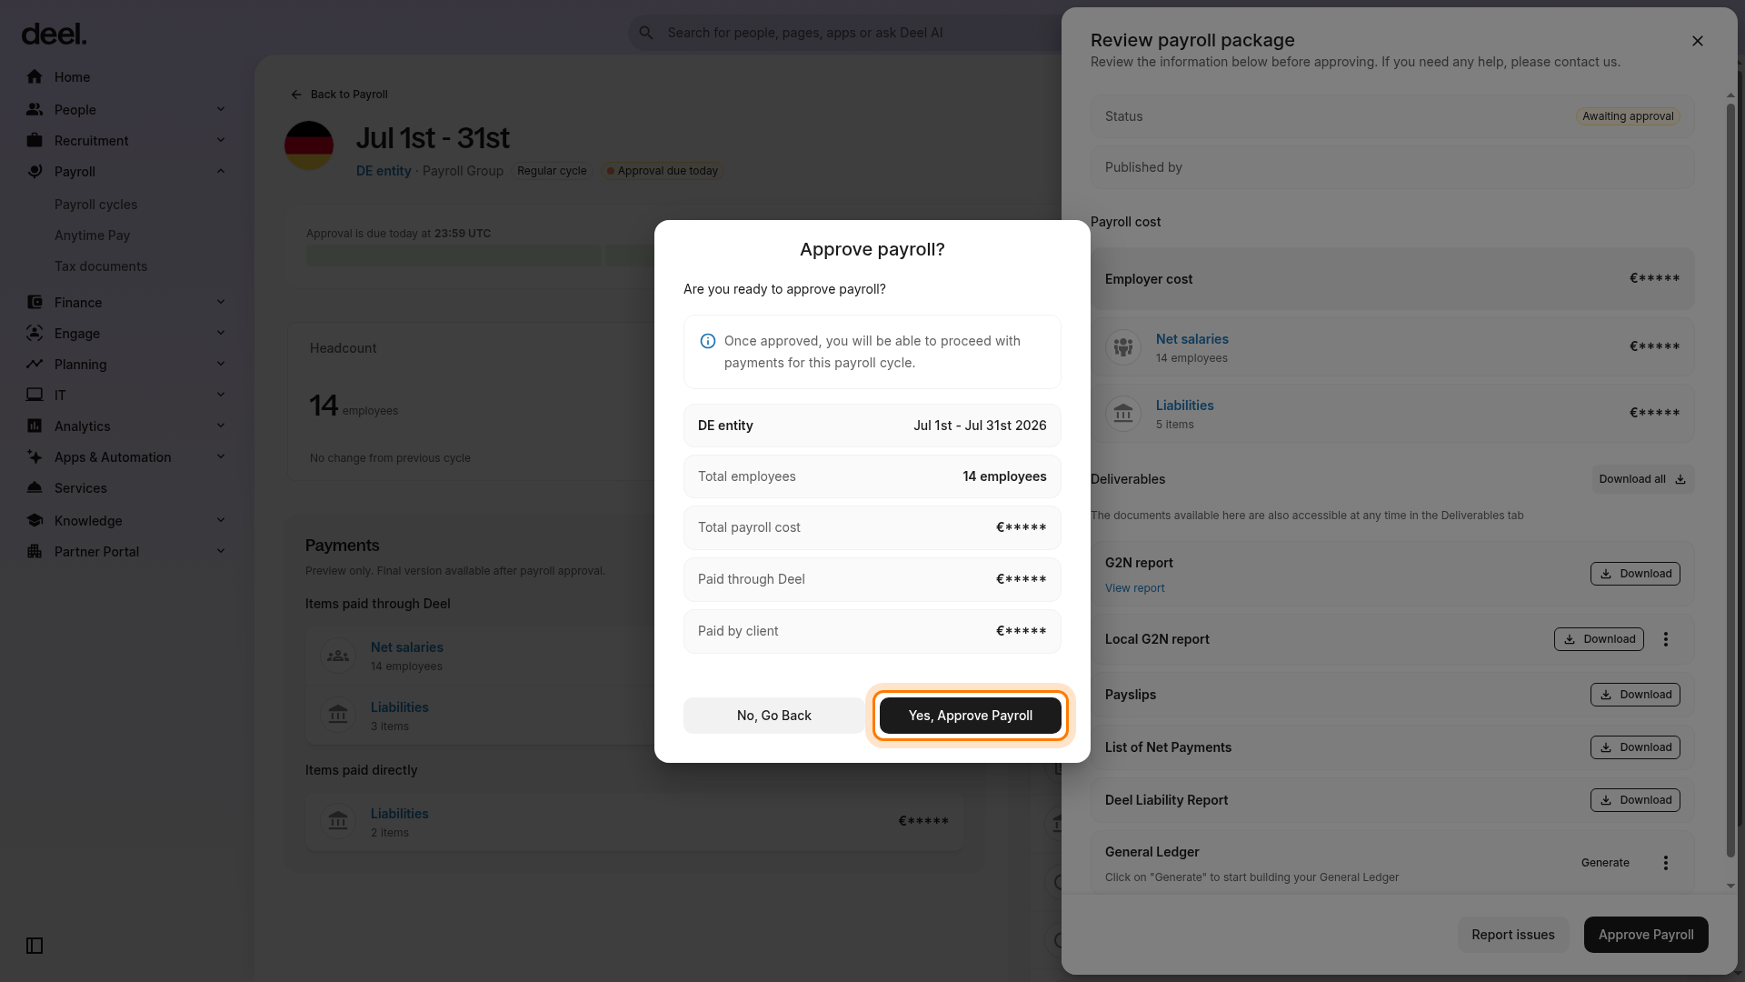This screenshot has height=982, width=1745.
Task: Expand the Partner Portal chevron
Action: click(221, 552)
